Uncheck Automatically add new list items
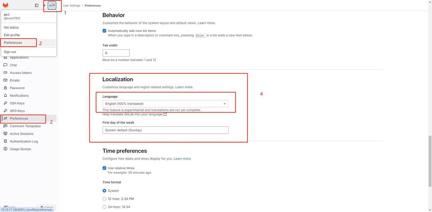The width and height of the screenshot is (432, 212). click(x=104, y=31)
